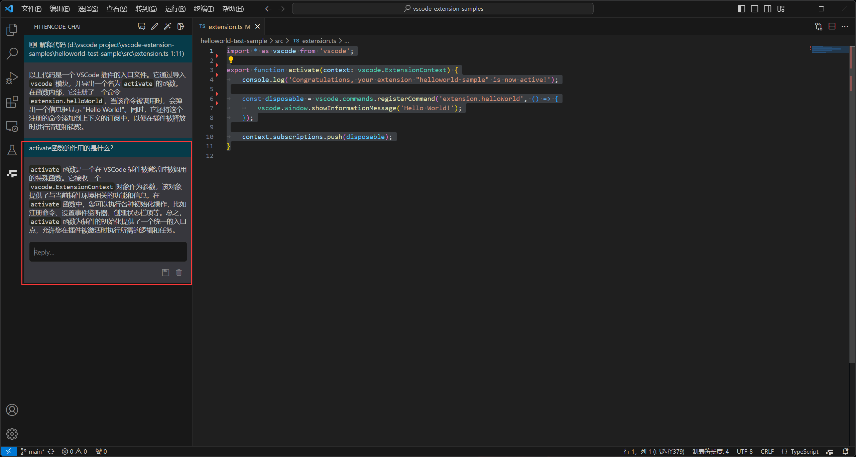Click the 解释代码 conversation header
Viewport: 856px width, 457px height.
click(108, 49)
